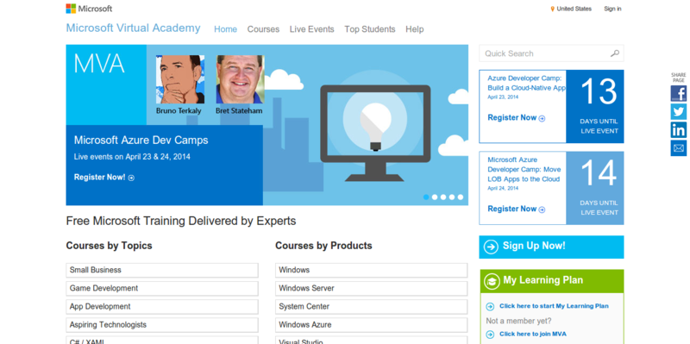Share page by email envelope icon

coord(678,148)
